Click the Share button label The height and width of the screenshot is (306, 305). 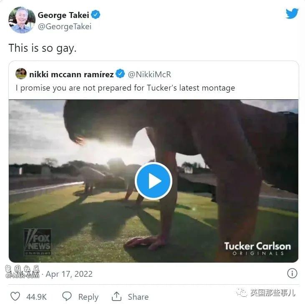tap(138, 297)
